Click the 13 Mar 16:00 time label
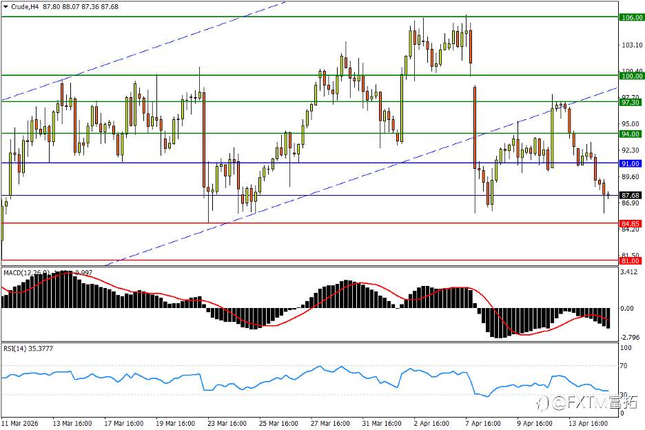 pyautogui.click(x=72, y=423)
